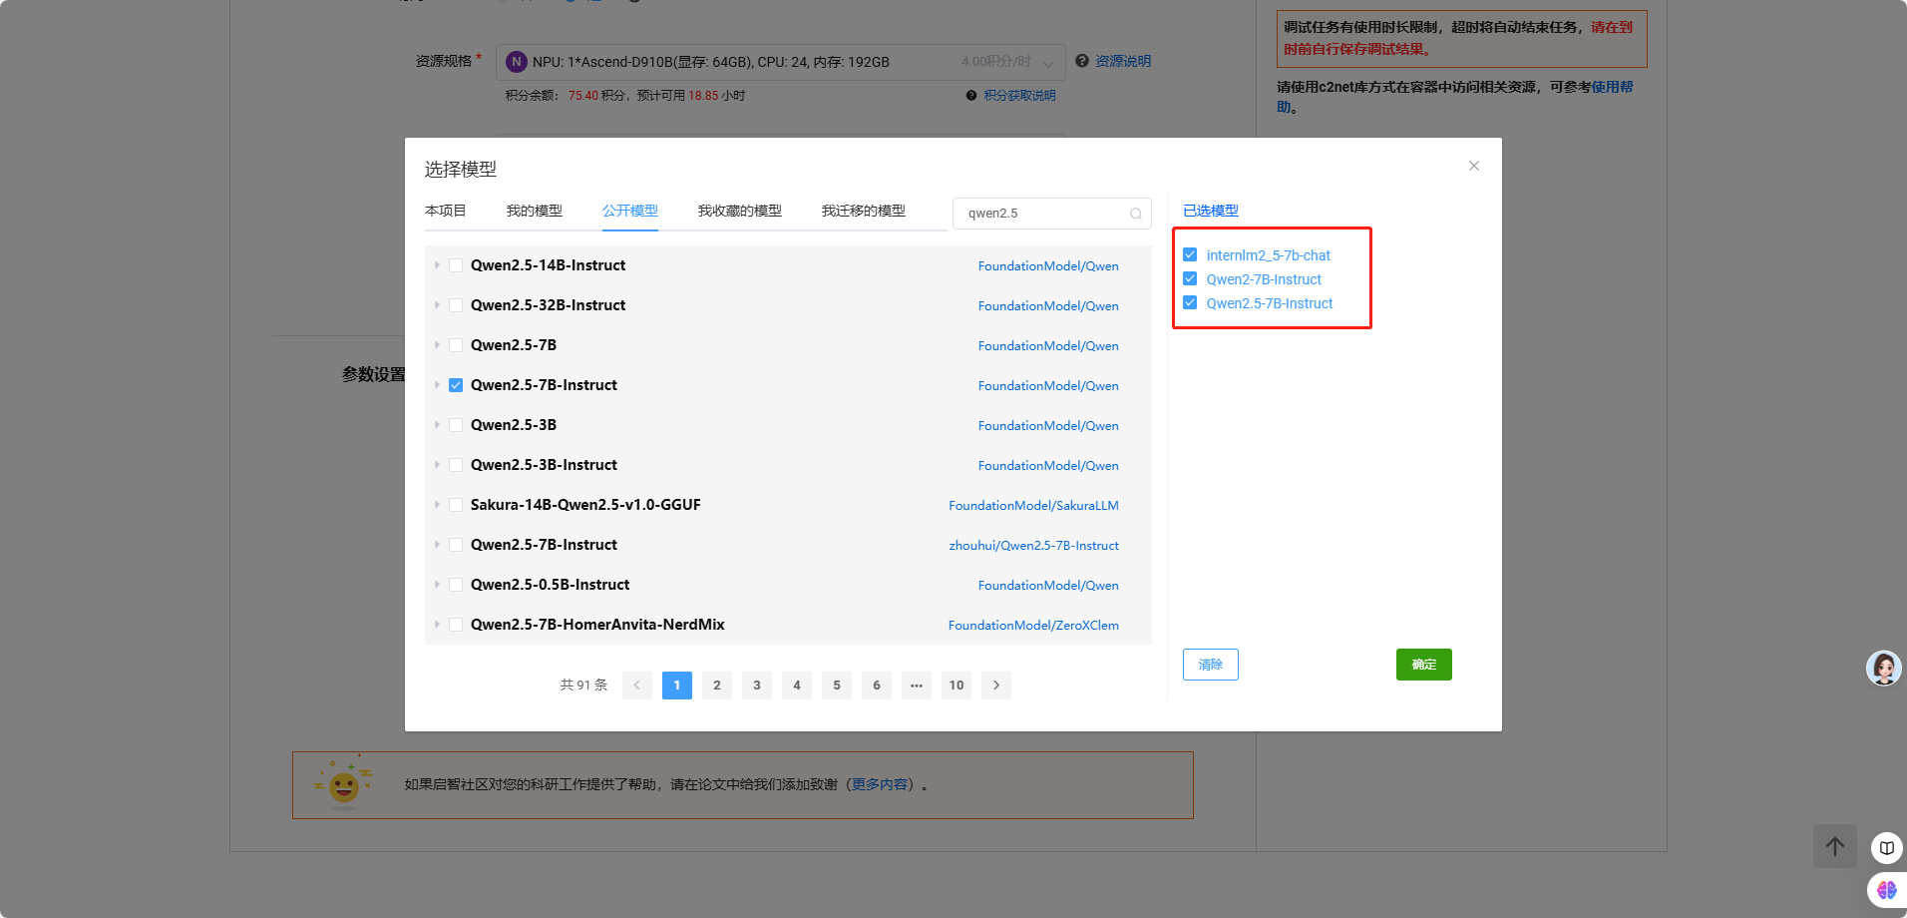Click the question icon beside 积分获取说明
The image size is (1907, 918).
click(970, 96)
